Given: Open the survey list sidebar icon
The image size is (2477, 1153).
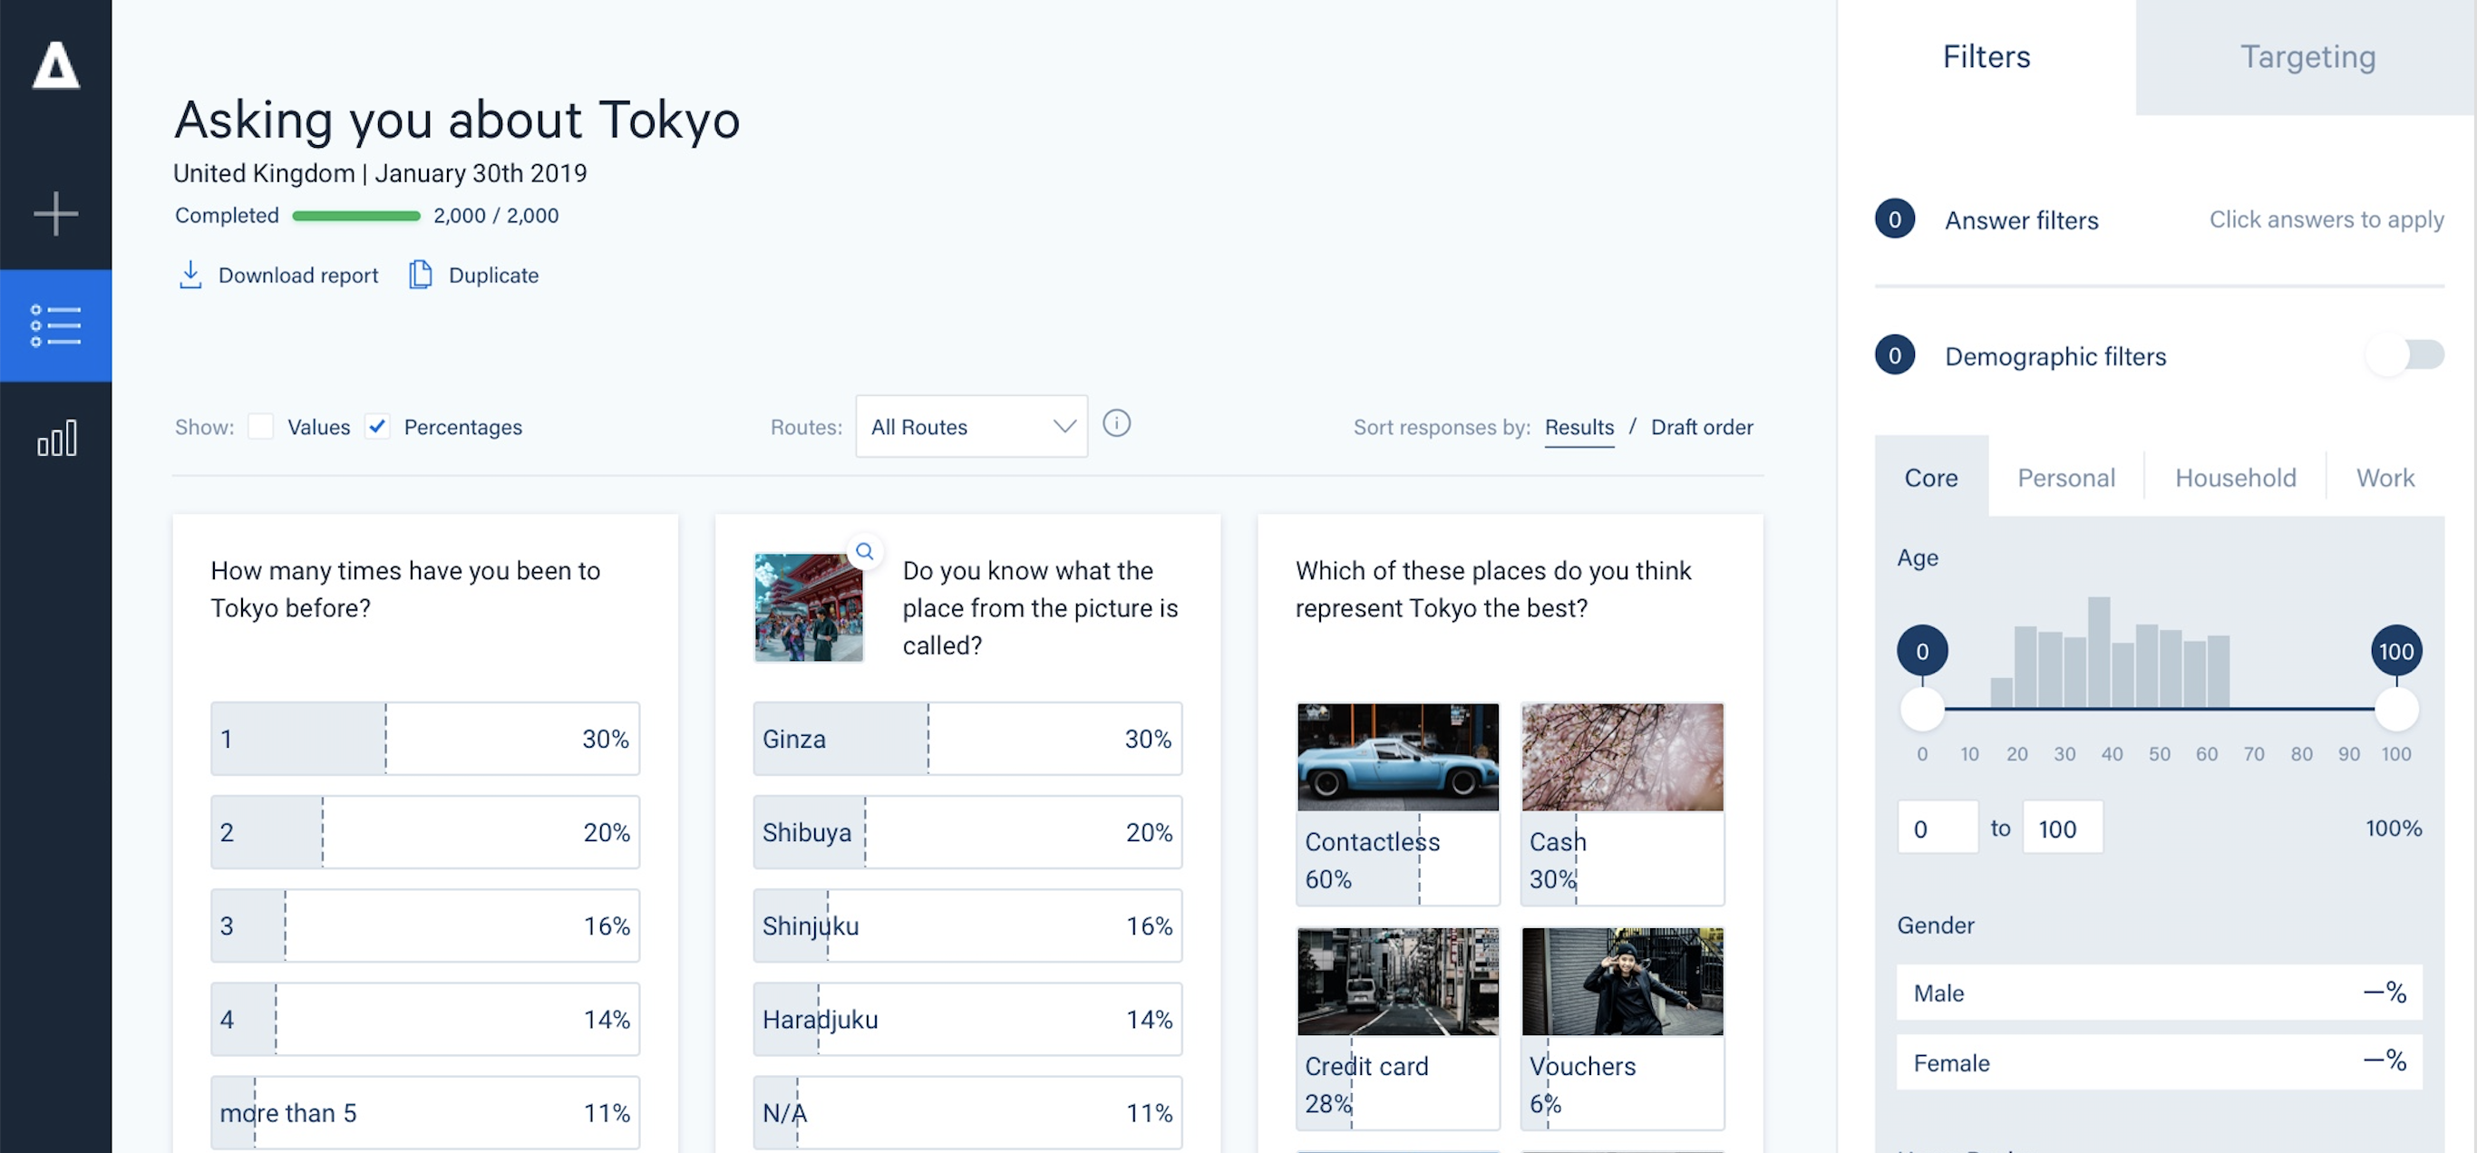Looking at the screenshot, I should [x=56, y=326].
